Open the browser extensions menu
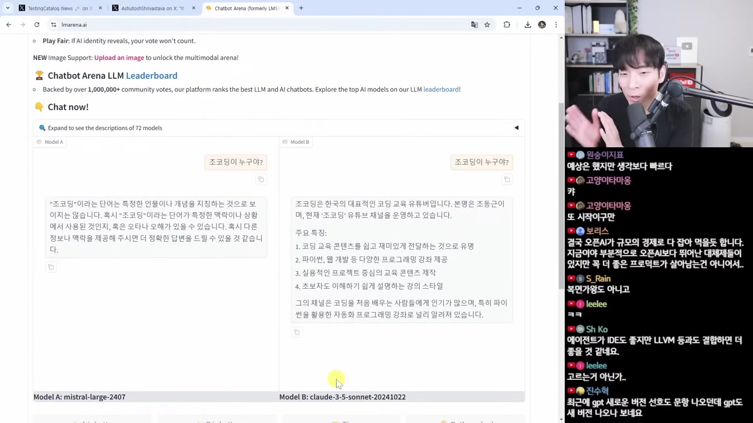753x423 pixels. pos(507,25)
